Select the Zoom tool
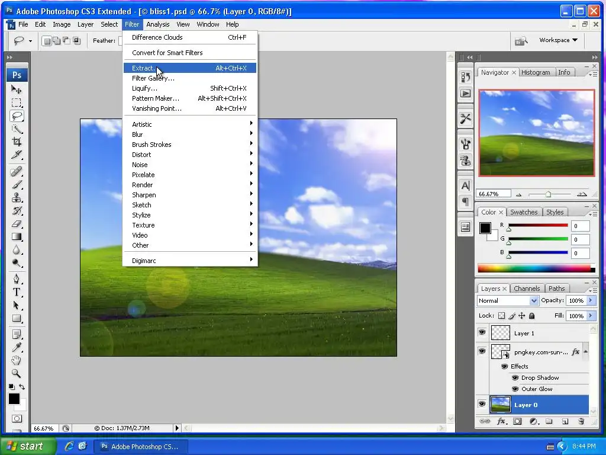 tap(16, 374)
